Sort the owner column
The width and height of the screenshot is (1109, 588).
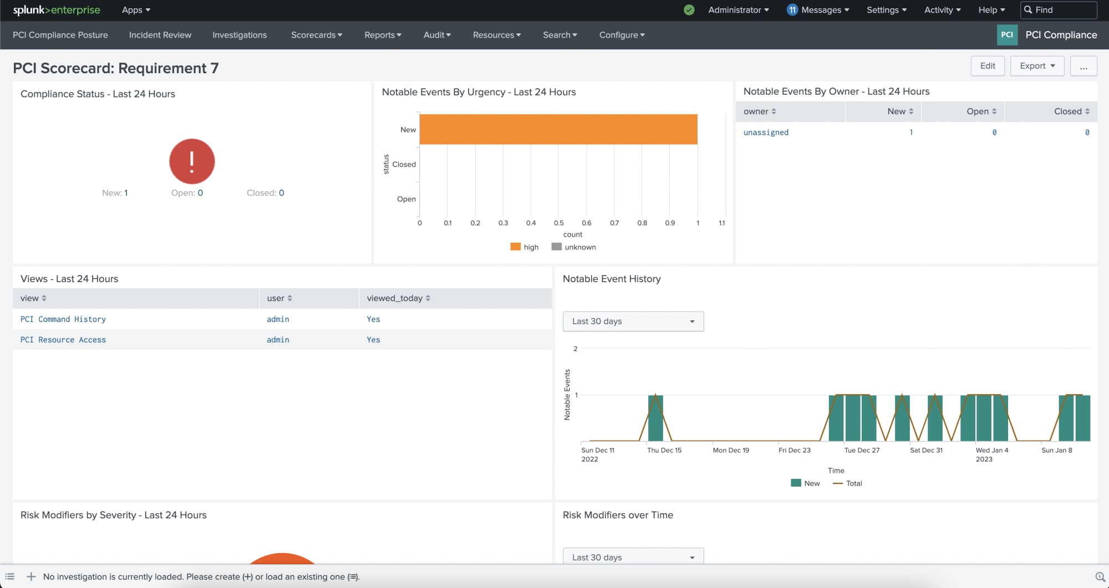pos(760,111)
